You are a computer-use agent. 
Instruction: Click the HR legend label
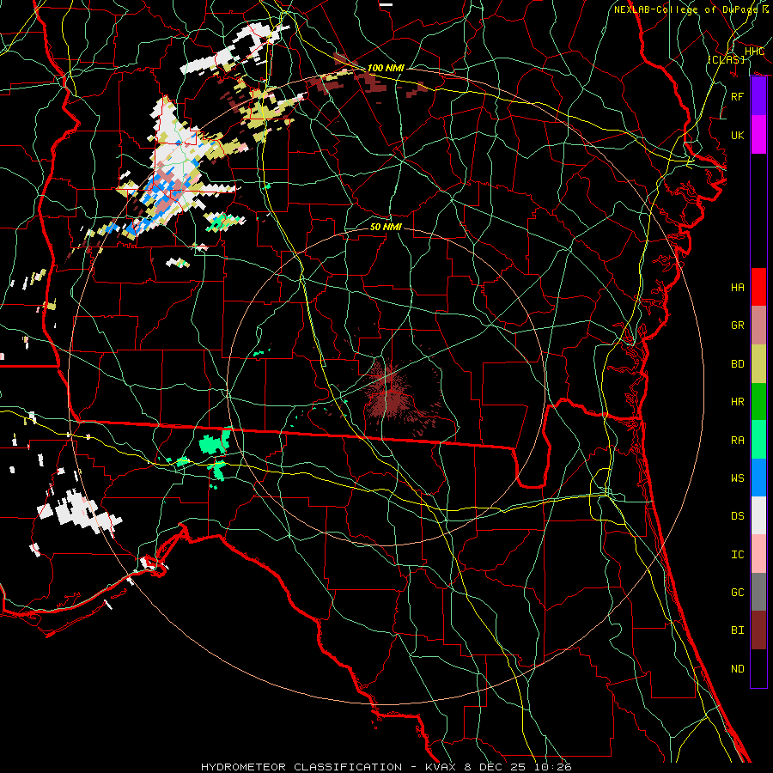point(737,402)
